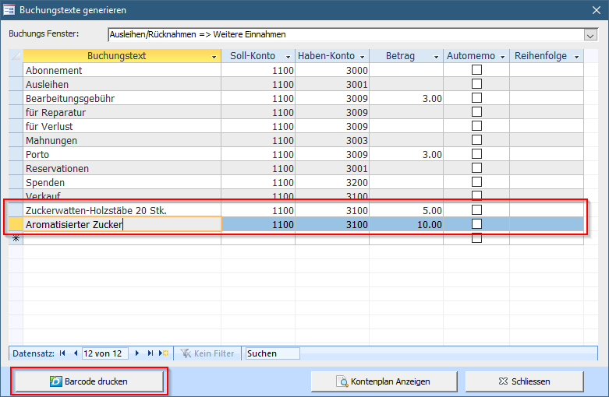Toggle Automemo checkbox for Abonnement
The height and width of the screenshot is (397, 609).
click(x=476, y=70)
